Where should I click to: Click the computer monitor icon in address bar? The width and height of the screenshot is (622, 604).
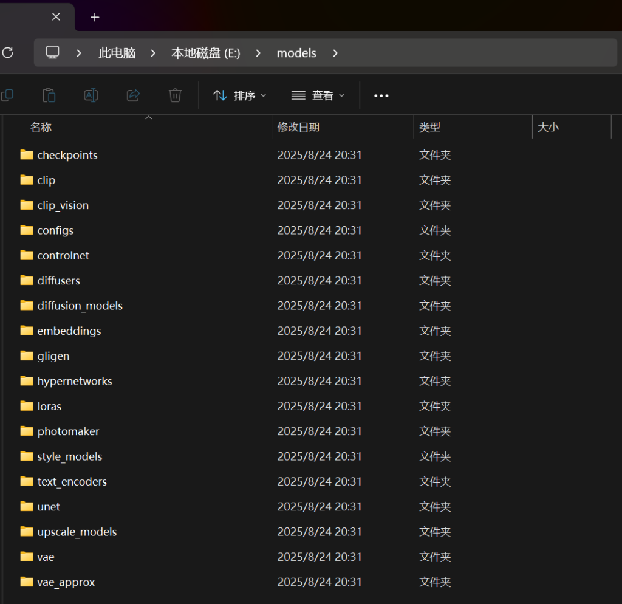tap(53, 53)
